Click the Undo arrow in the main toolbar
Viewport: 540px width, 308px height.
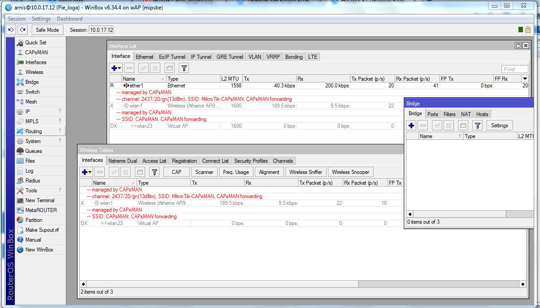(x=11, y=30)
